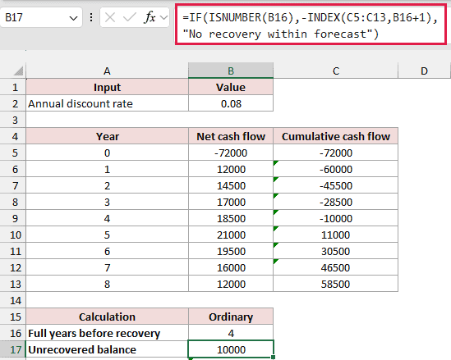Click the 'Ordinary' header cell
The image size is (451, 360).
(x=231, y=317)
